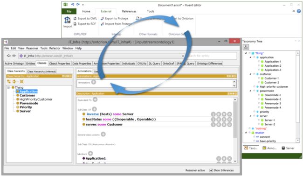The height and width of the screenshot is (177, 303).
Task: Switch to Object Properties tab in Protégé
Action: pos(60,64)
